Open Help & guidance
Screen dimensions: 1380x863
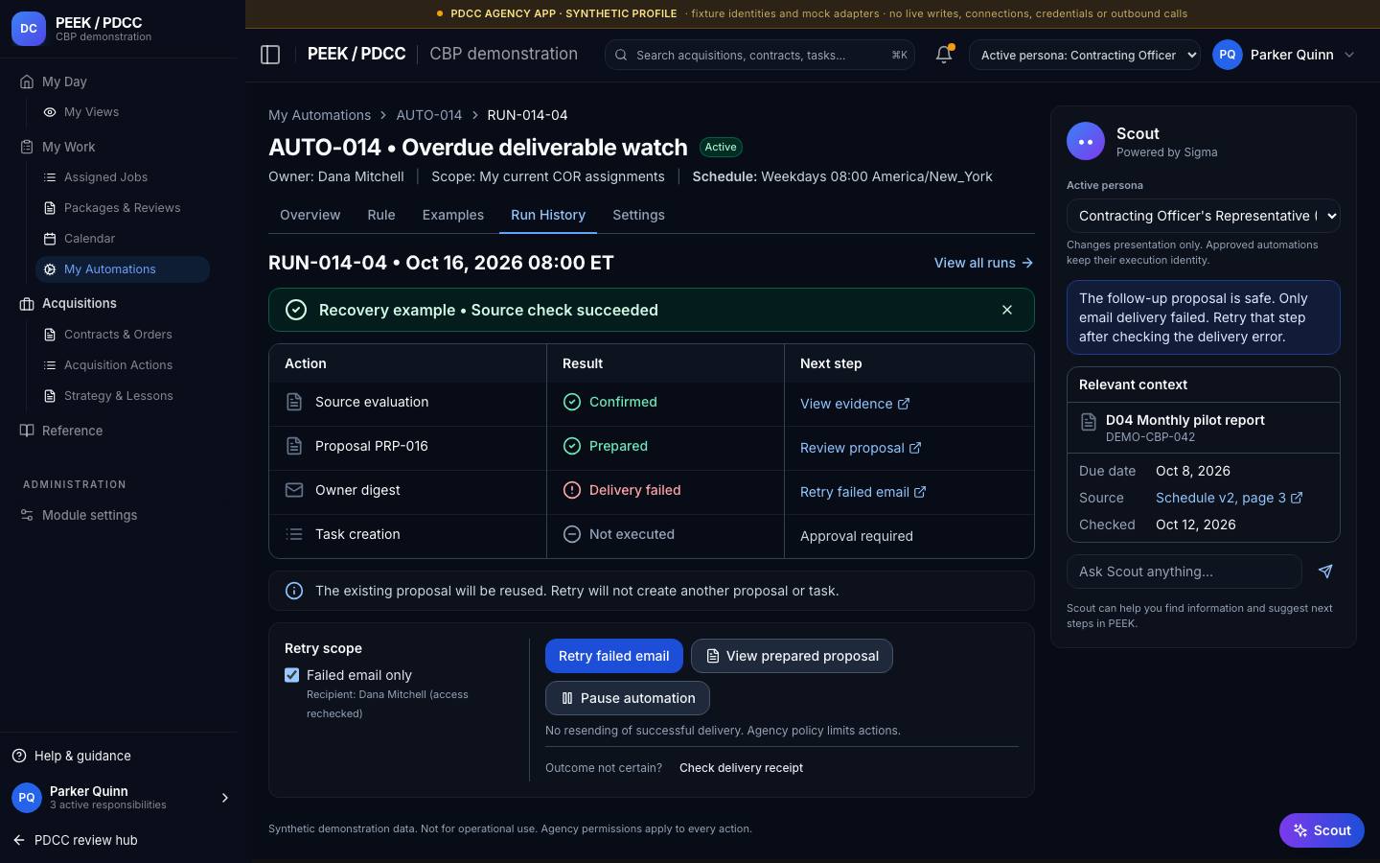coord(72,756)
